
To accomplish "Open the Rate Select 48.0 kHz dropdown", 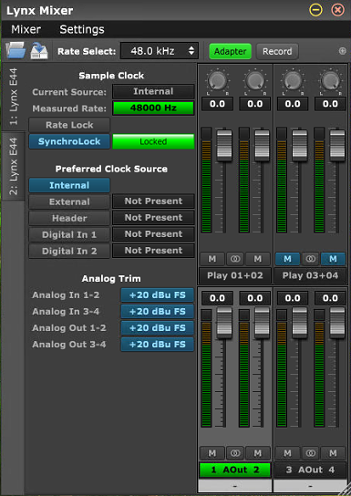I will [159, 51].
